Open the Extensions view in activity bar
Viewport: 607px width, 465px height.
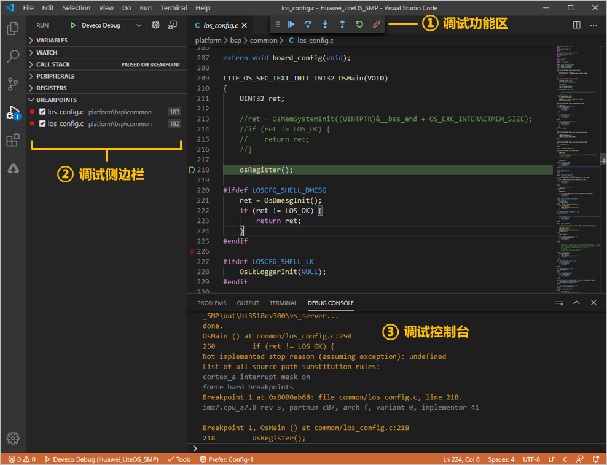click(x=13, y=141)
